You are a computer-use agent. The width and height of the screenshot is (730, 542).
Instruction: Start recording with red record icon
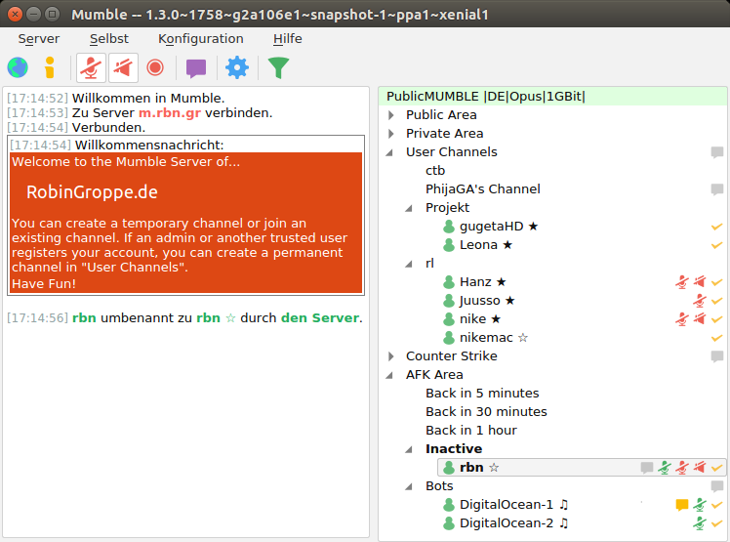coord(155,67)
